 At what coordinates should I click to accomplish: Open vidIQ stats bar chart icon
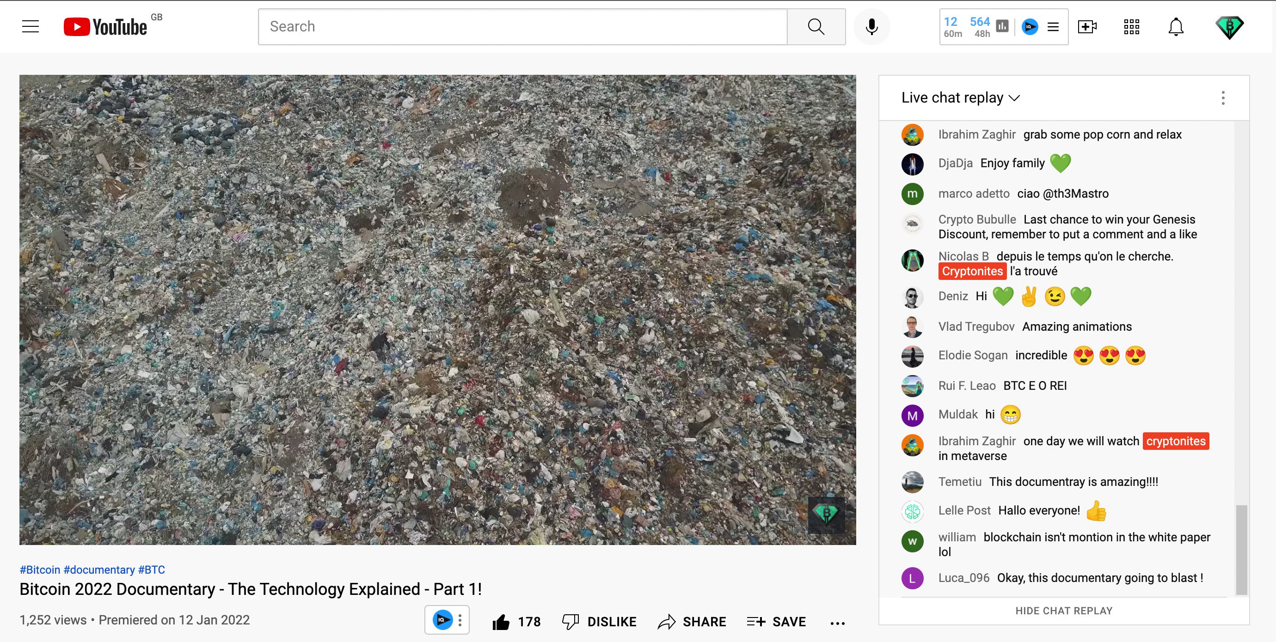[1002, 26]
